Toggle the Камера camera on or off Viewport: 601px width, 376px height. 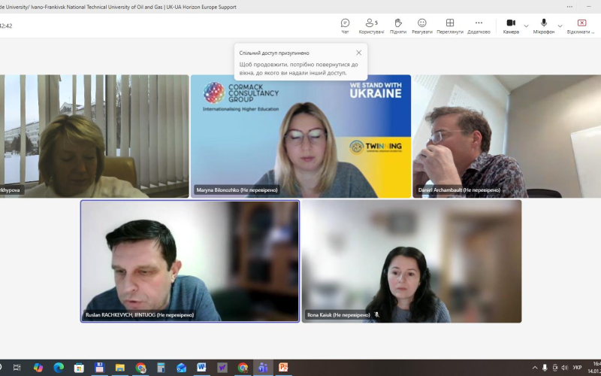click(x=511, y=26)
